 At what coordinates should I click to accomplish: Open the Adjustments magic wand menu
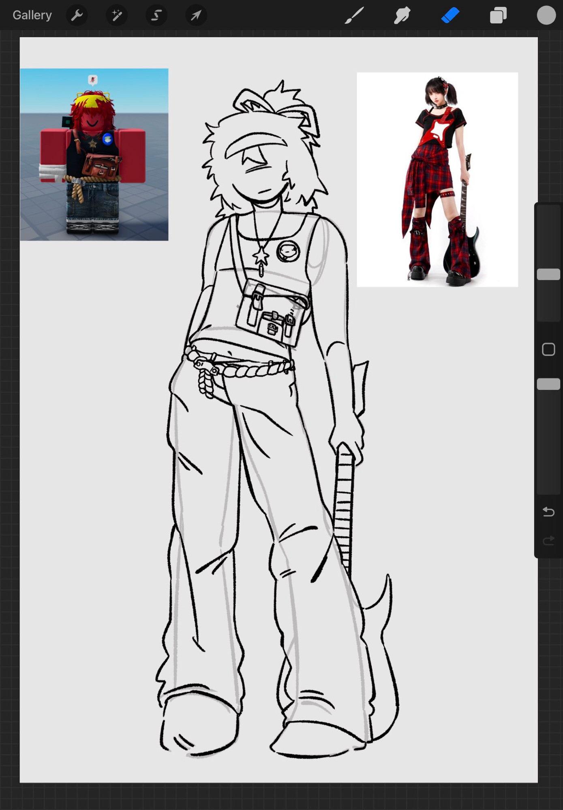pyautogui.click(x=117, y=15)
